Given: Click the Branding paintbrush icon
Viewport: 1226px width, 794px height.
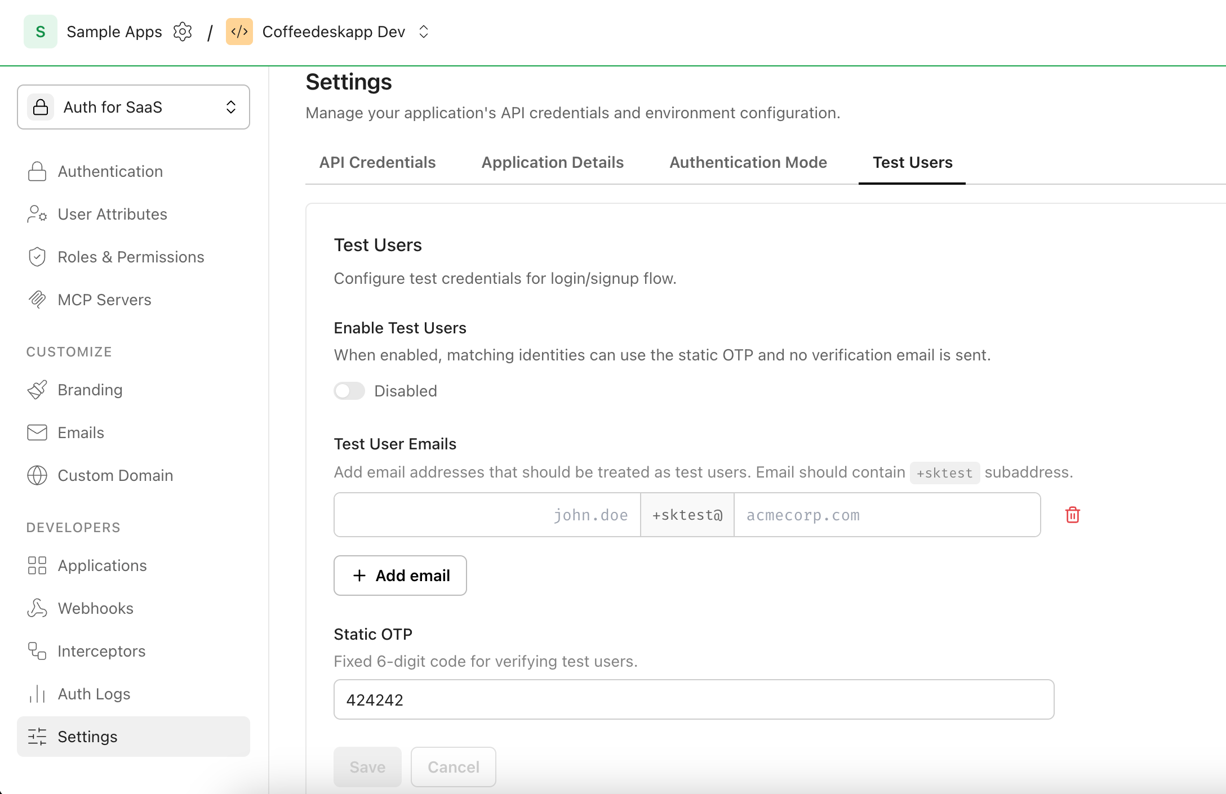Looking at the screenshot, I should (x=37, y=390).
